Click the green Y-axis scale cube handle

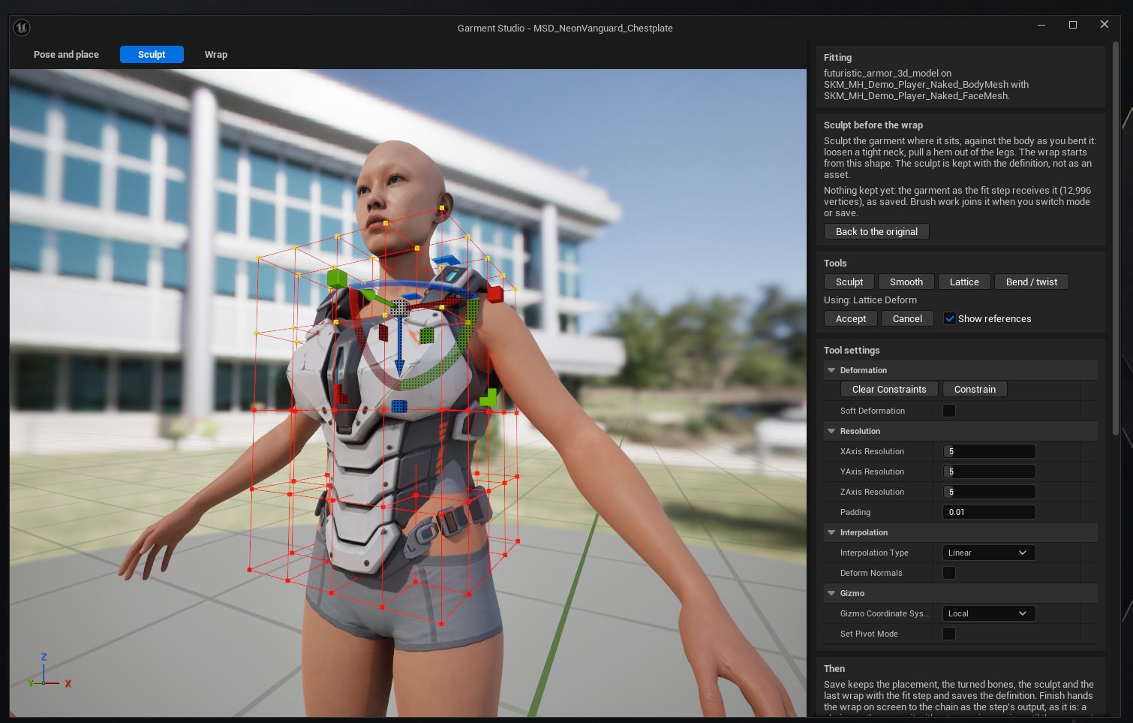(x=337, y=279)
